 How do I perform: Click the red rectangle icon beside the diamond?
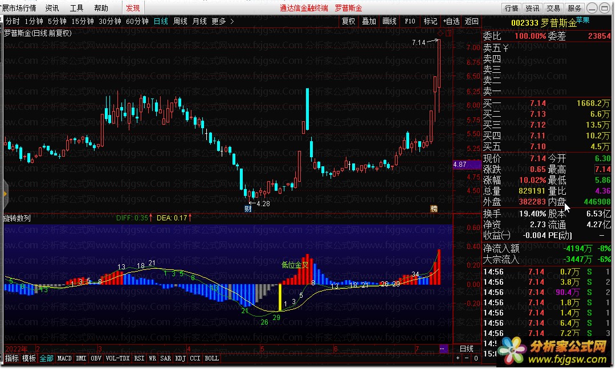tap(448, 33)
